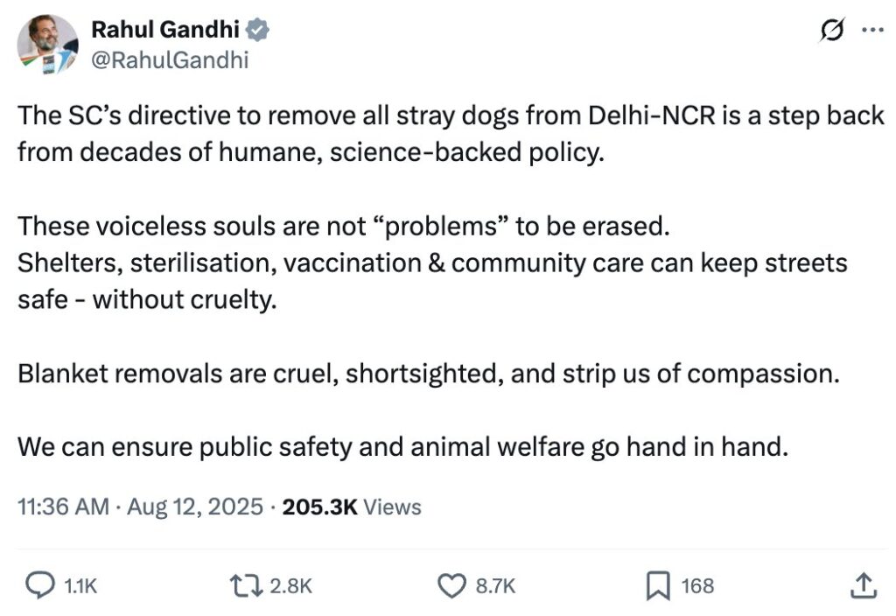Toggle the like heart icon

click(451, 585)
